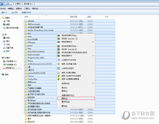The height and width of the screenshot is (124, 159).
Task: Open 最近访问的位置 in sidebar
Action: click(11, 28)
